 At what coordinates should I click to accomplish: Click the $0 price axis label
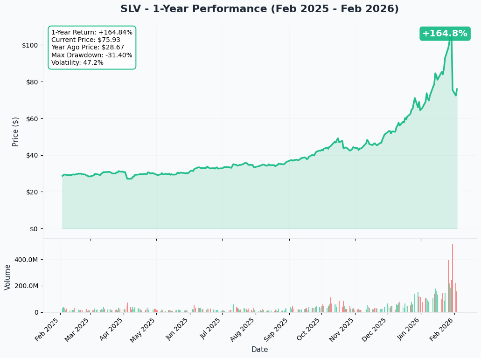click(34, 229)
